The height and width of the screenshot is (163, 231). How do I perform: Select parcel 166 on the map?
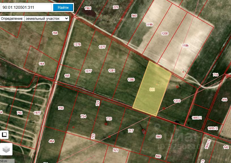tap(55, 33)
